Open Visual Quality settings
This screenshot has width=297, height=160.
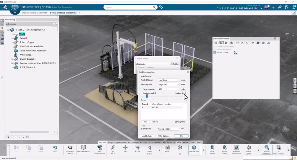pyautogui.click(x=224, y=150)
